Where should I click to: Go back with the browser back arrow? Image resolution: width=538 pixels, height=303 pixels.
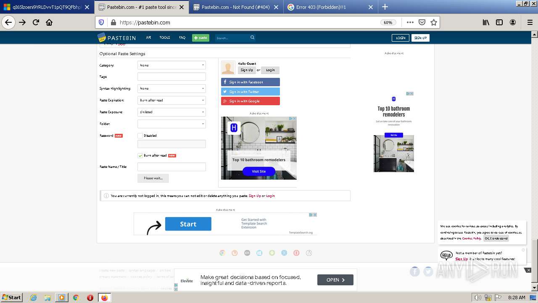pyautogui.click(x=8, y=22)
